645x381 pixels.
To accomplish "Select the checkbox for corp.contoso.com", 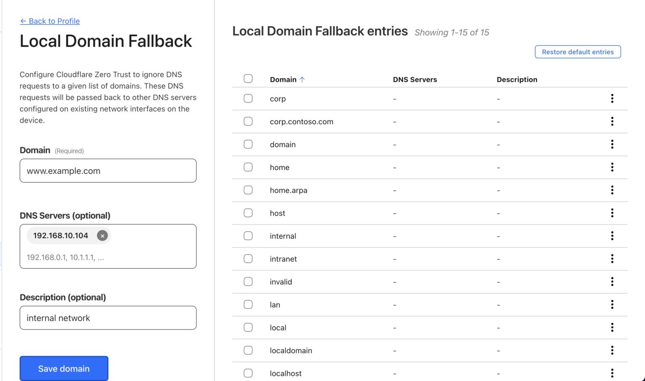I will coord(248,121).
